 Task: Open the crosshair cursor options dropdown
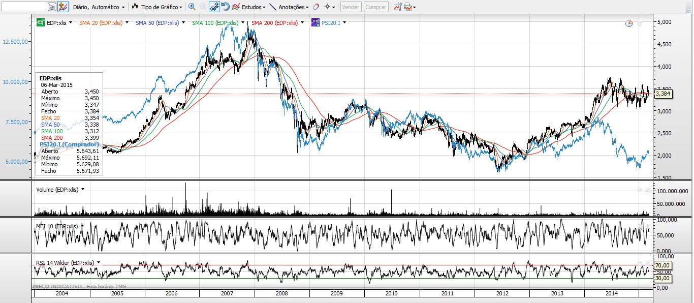coord(330,7)
